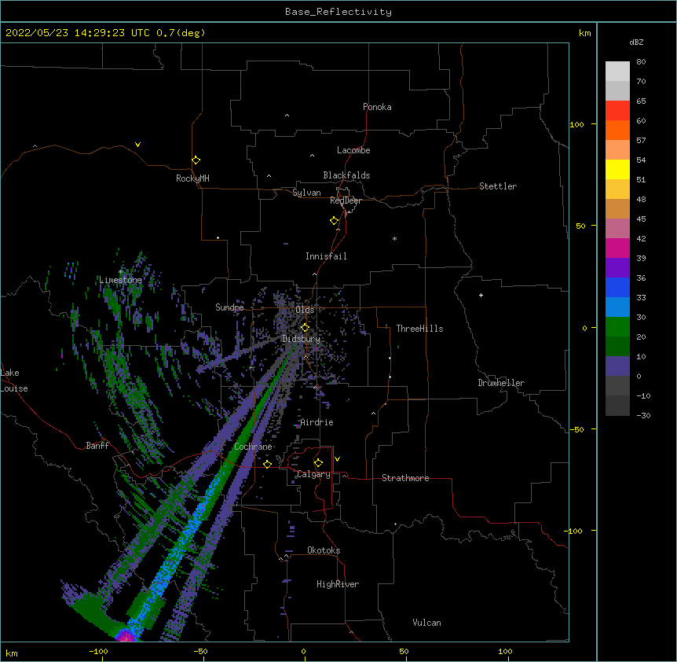Click the 100 km tick on the right axis
677x662 pixels.
[576, 124]
